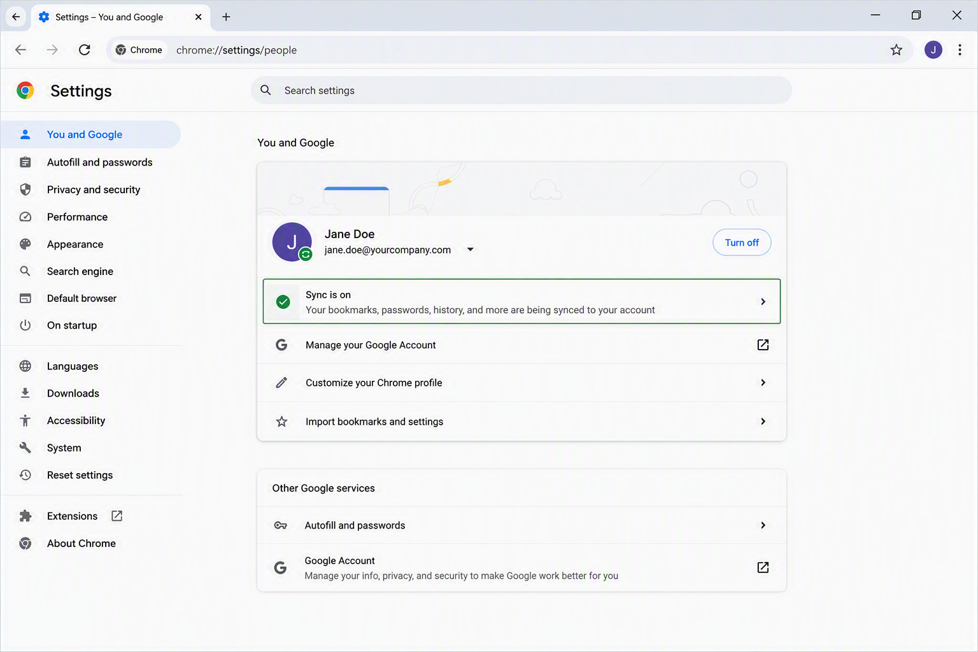Click the Performance gauge icon
Screen dimensions: 978x652
coord(25,217)
